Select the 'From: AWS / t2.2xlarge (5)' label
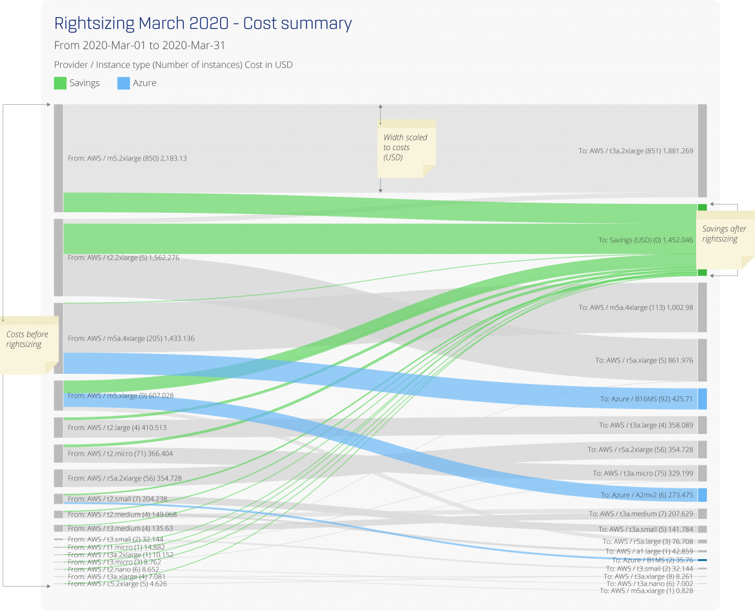This screenshot has height=611, width=755. pos(123,258)
